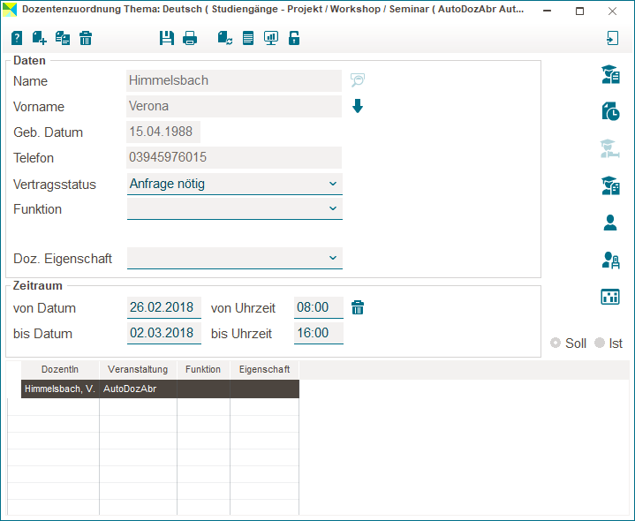Save using the floppy disk icon
The width and height of the screenshot is (635, 521).
166,38
